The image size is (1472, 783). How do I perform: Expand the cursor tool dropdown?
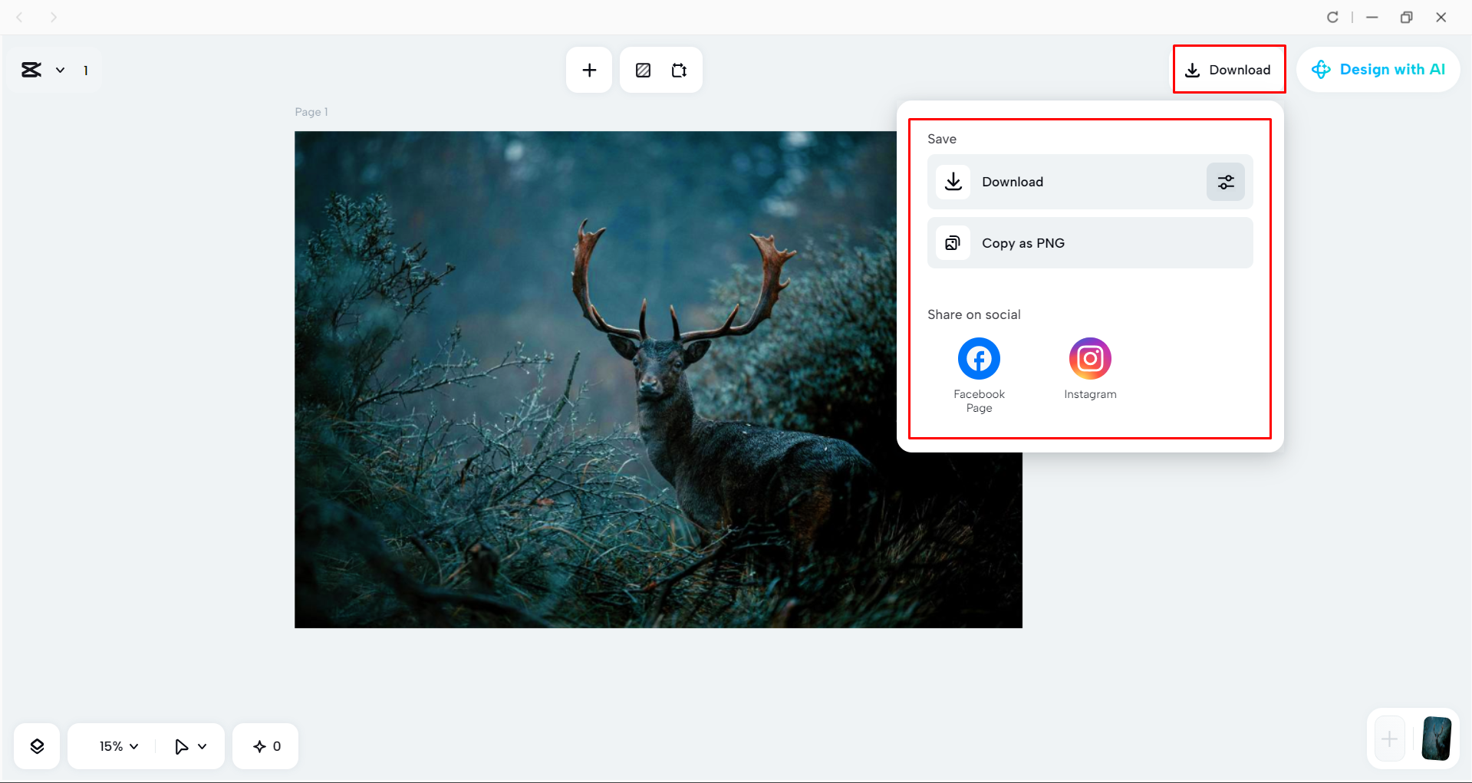click(x=189, y=745)
